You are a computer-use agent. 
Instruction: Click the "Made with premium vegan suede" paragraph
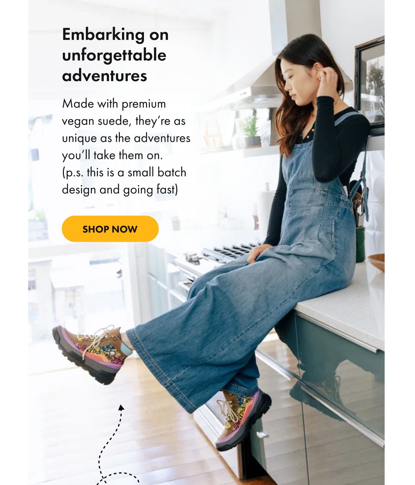click(x=126, y=129)
